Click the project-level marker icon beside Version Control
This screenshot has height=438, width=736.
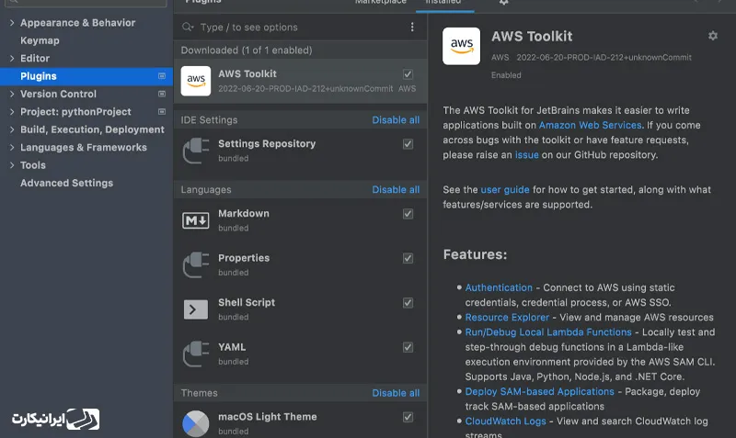pos(162,94)
